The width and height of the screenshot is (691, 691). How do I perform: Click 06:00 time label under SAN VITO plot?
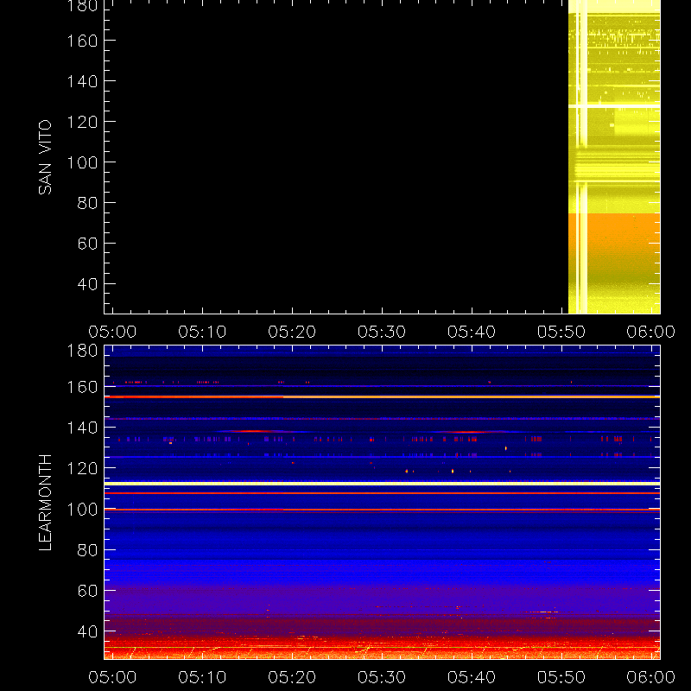click(651, 332)
